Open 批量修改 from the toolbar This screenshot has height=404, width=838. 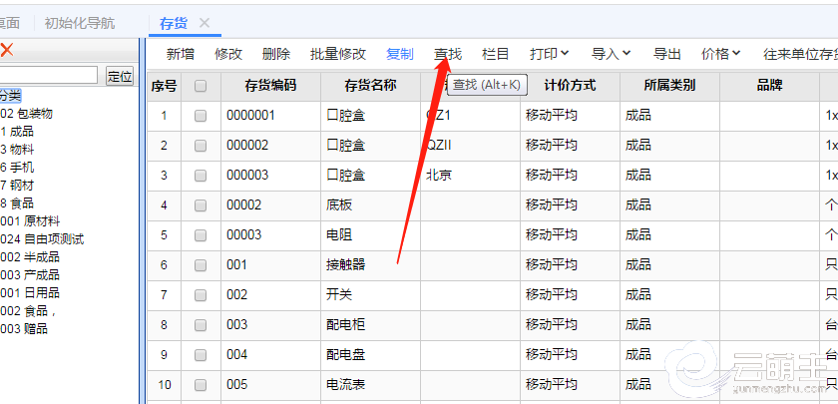[x=338, y=54]
